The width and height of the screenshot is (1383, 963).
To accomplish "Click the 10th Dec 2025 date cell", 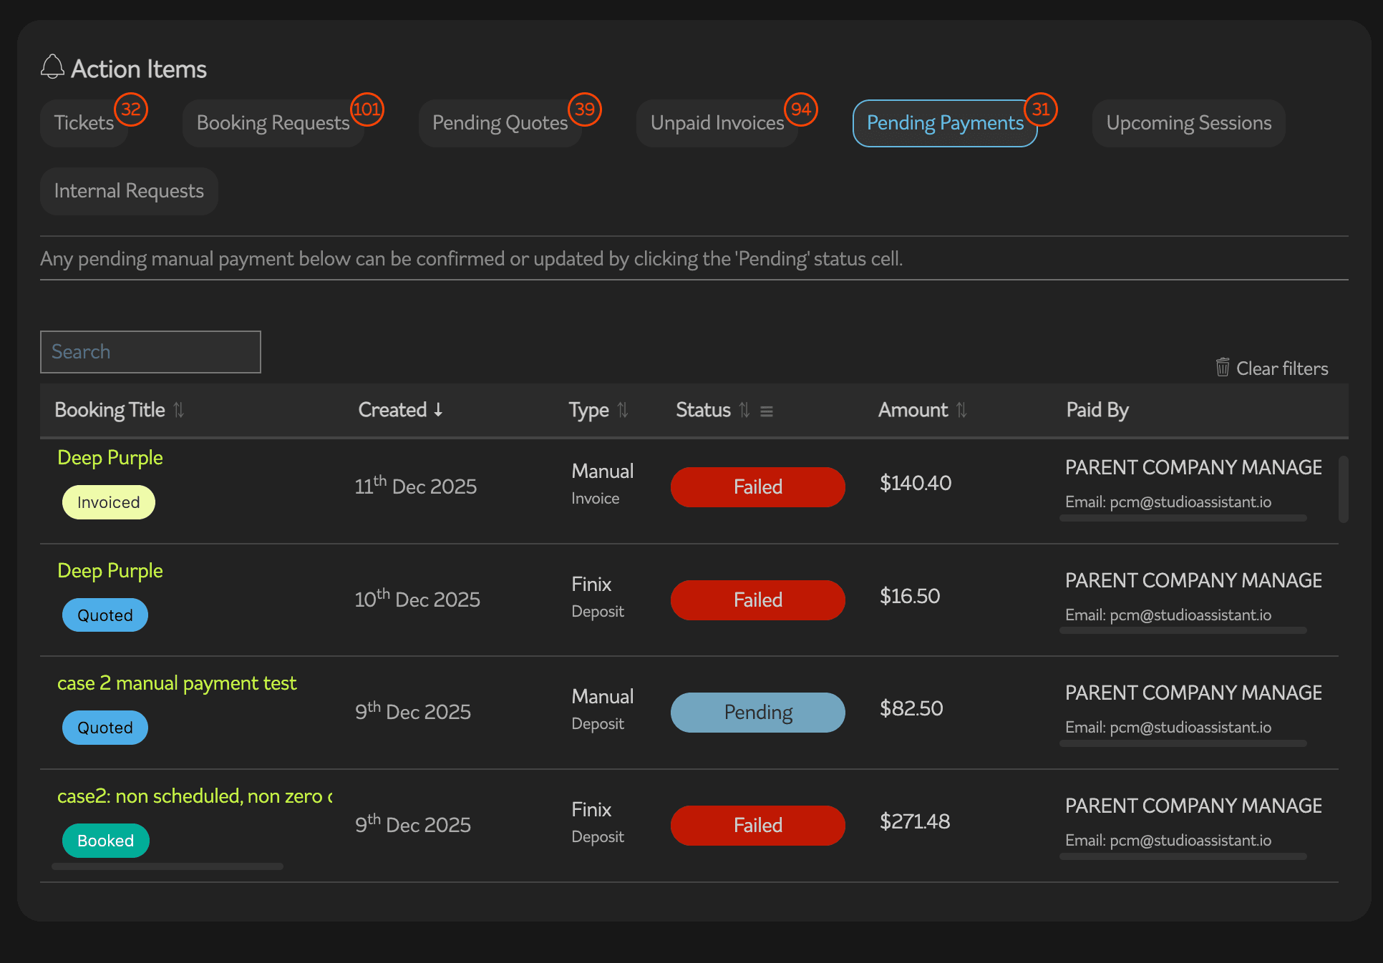I will [417, 599].
